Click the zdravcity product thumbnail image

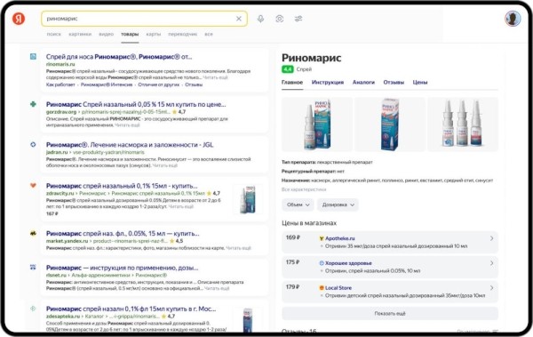(x=248, y=199)
